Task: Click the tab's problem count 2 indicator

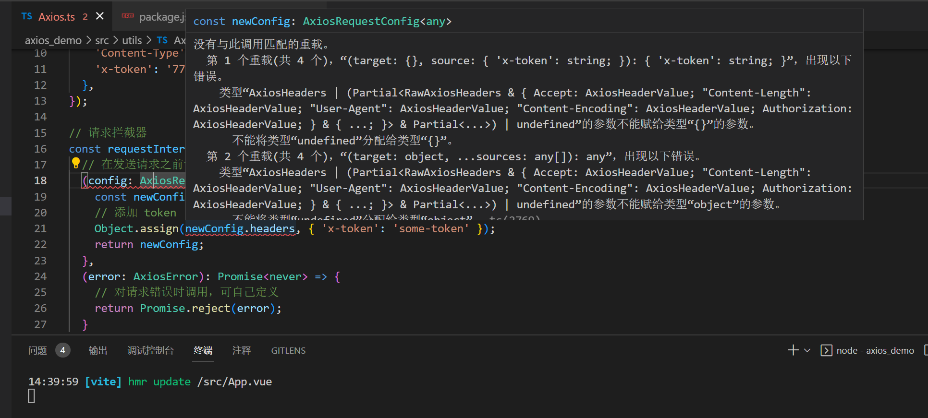Action: coord(85,17)
